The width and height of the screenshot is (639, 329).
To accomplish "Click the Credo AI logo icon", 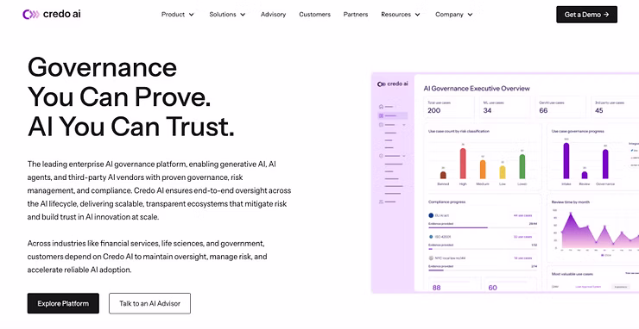I will pos(30,15).
